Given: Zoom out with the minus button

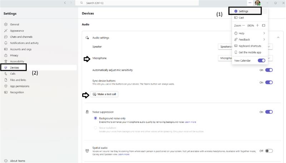Looking at the screenshot, I should coord(243,25).
